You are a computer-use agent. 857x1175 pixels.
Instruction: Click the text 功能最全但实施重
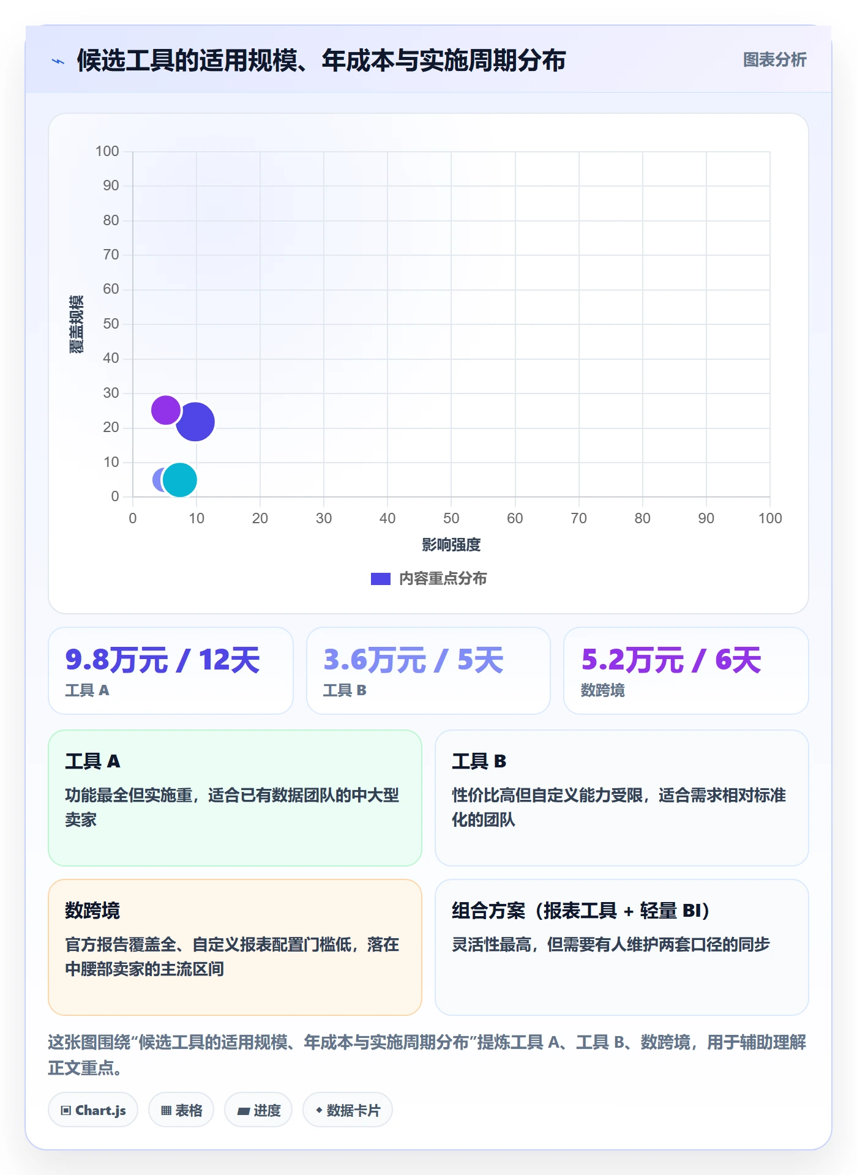tap(129, 796)
